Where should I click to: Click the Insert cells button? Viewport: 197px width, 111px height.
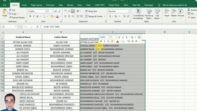point(167,14)
